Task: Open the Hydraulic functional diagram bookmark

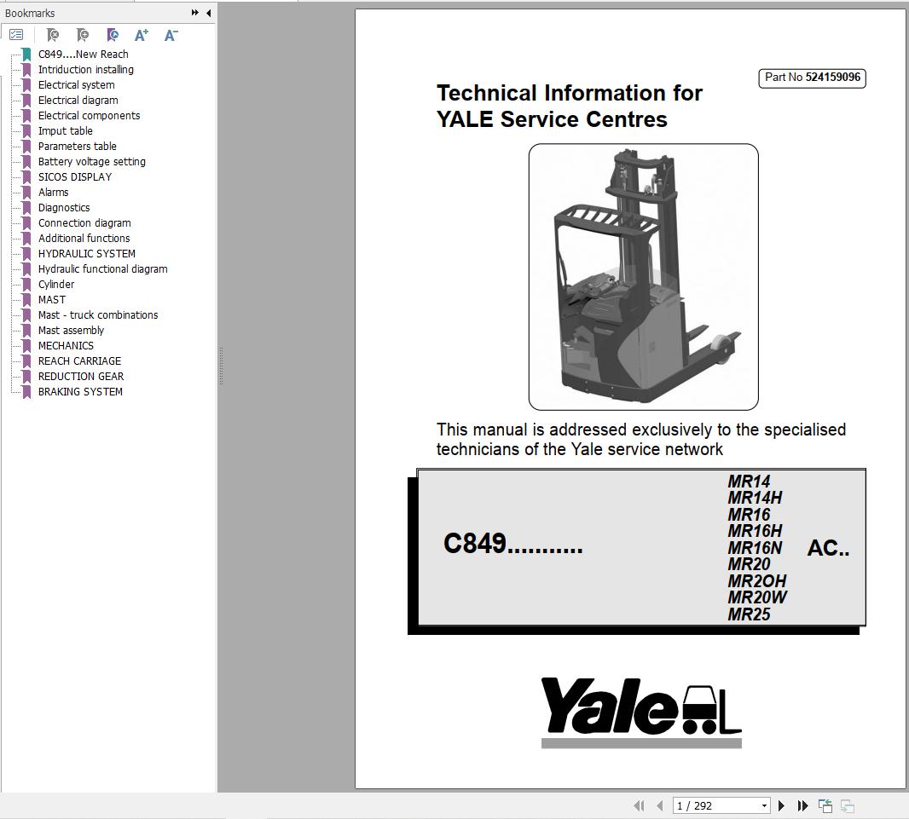Action: pos(102,269)
